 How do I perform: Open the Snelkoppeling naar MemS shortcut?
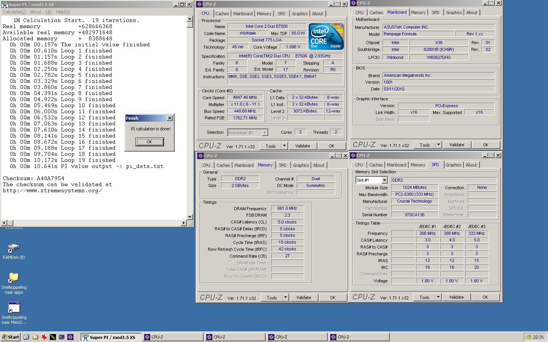(x=14, y=313)
